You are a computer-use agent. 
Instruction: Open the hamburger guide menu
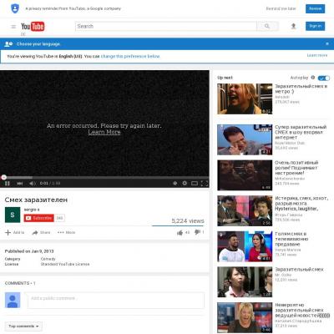13,27
